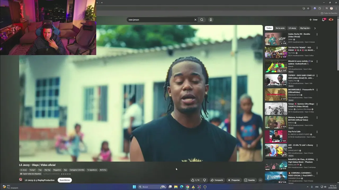Open Chrome media control icon
This screenshot has height=190, width=339.
pos(327,8)
